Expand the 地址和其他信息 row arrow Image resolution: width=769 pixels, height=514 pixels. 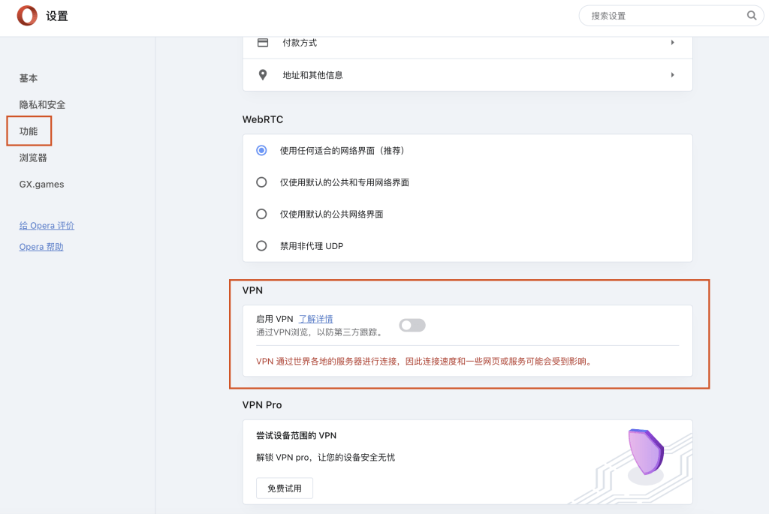pos(672,75)
